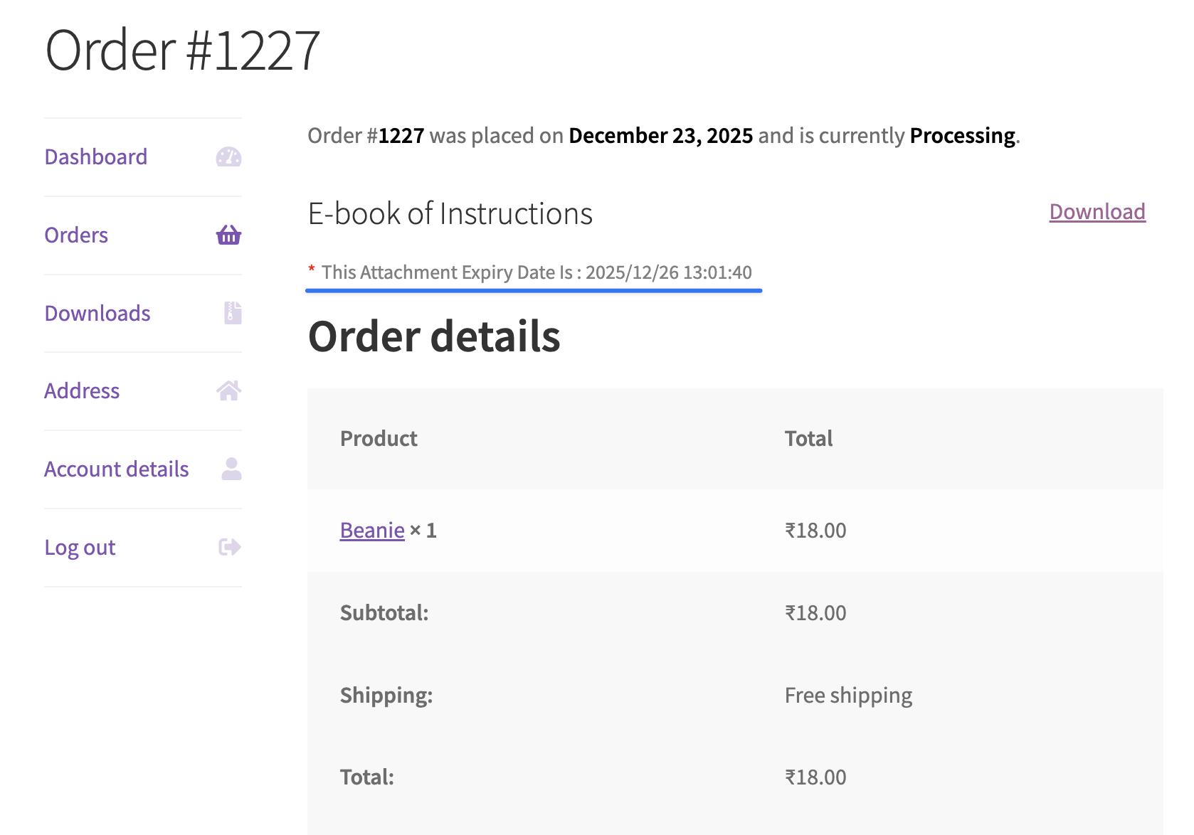Open the Downloads section
Screen dimensions: 1194x835
pos(97,314)
